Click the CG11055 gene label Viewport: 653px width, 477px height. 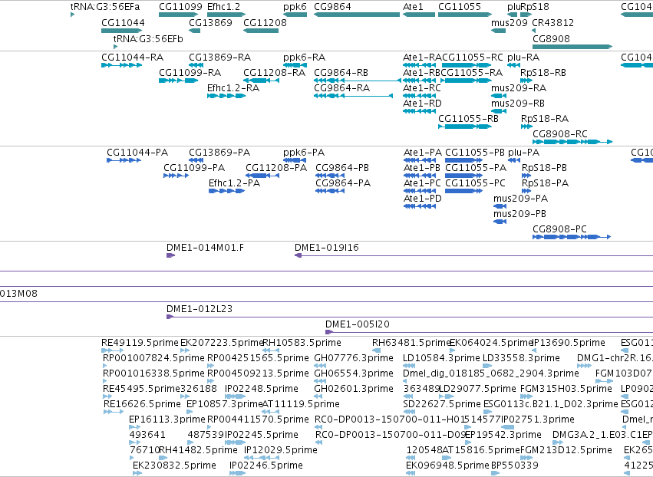click(460, 7)
